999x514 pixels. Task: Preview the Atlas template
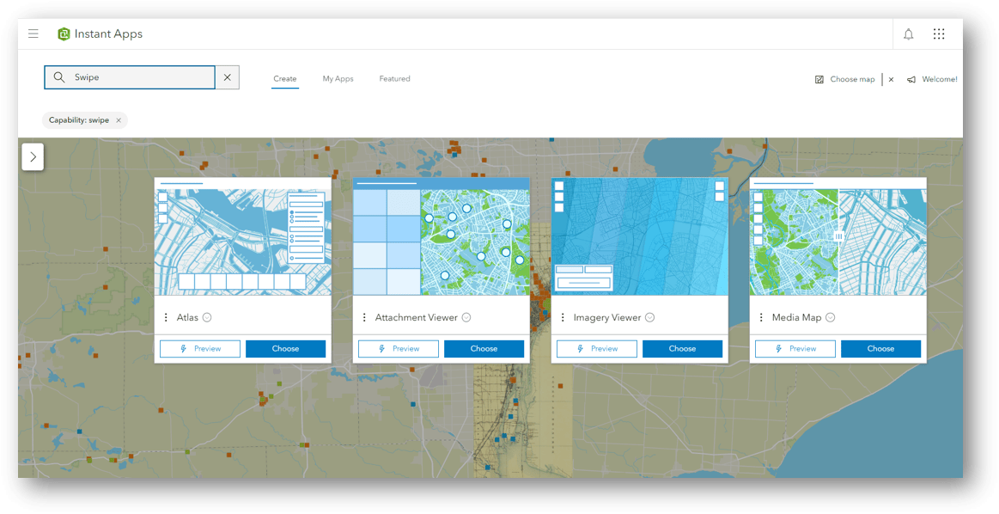200,349
